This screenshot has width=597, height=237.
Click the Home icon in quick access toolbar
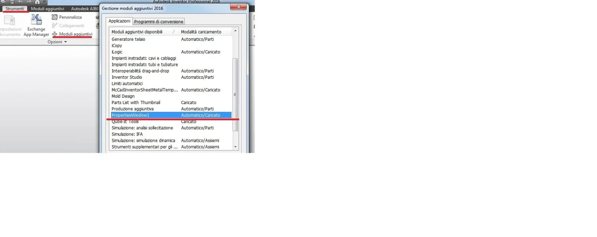pyautogui.click(x=37, y=2)
